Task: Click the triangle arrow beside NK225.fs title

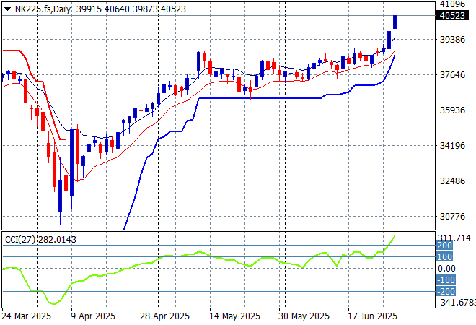Action: pos(7,7)
